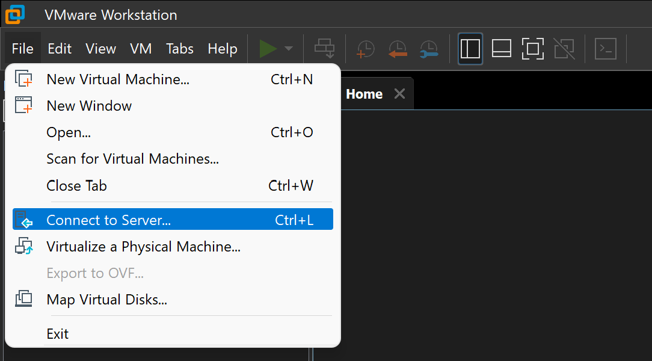Open the console view terminal icon
Viewport: 652px width, 361px height.
click(606, 49)
